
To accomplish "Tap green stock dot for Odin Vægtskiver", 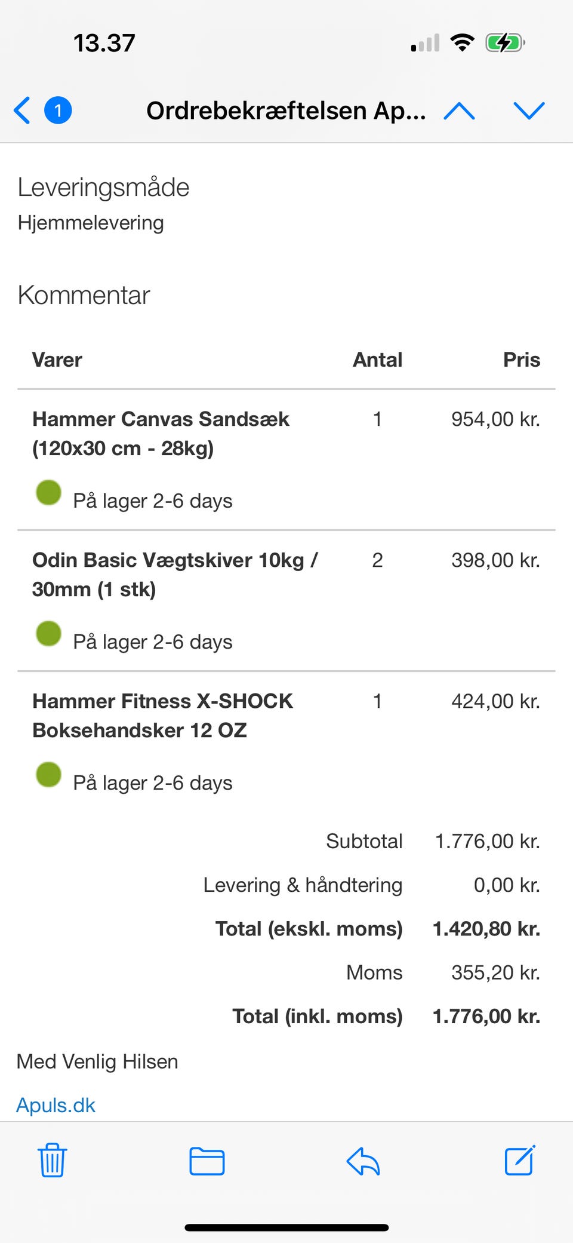I will pos(49,634).
